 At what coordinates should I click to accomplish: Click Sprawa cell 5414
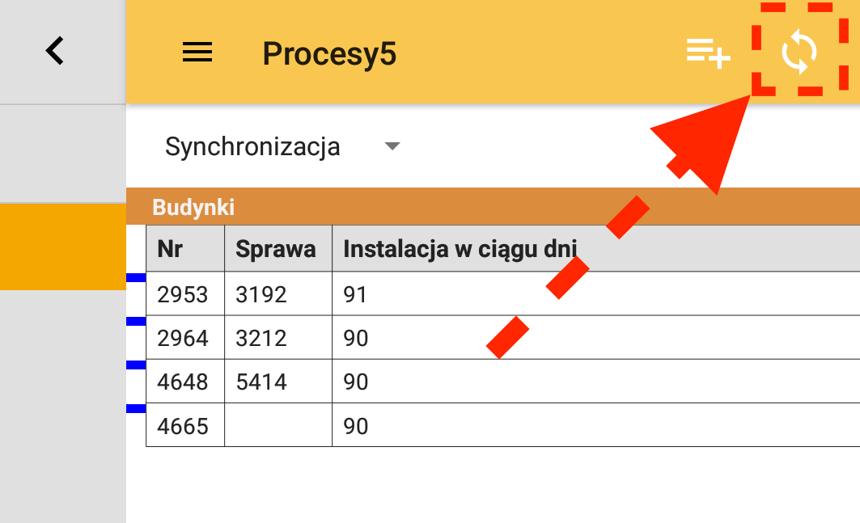[x=261, y=382]
